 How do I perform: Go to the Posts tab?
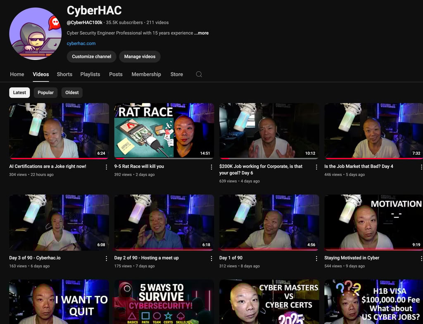[116, 74]
